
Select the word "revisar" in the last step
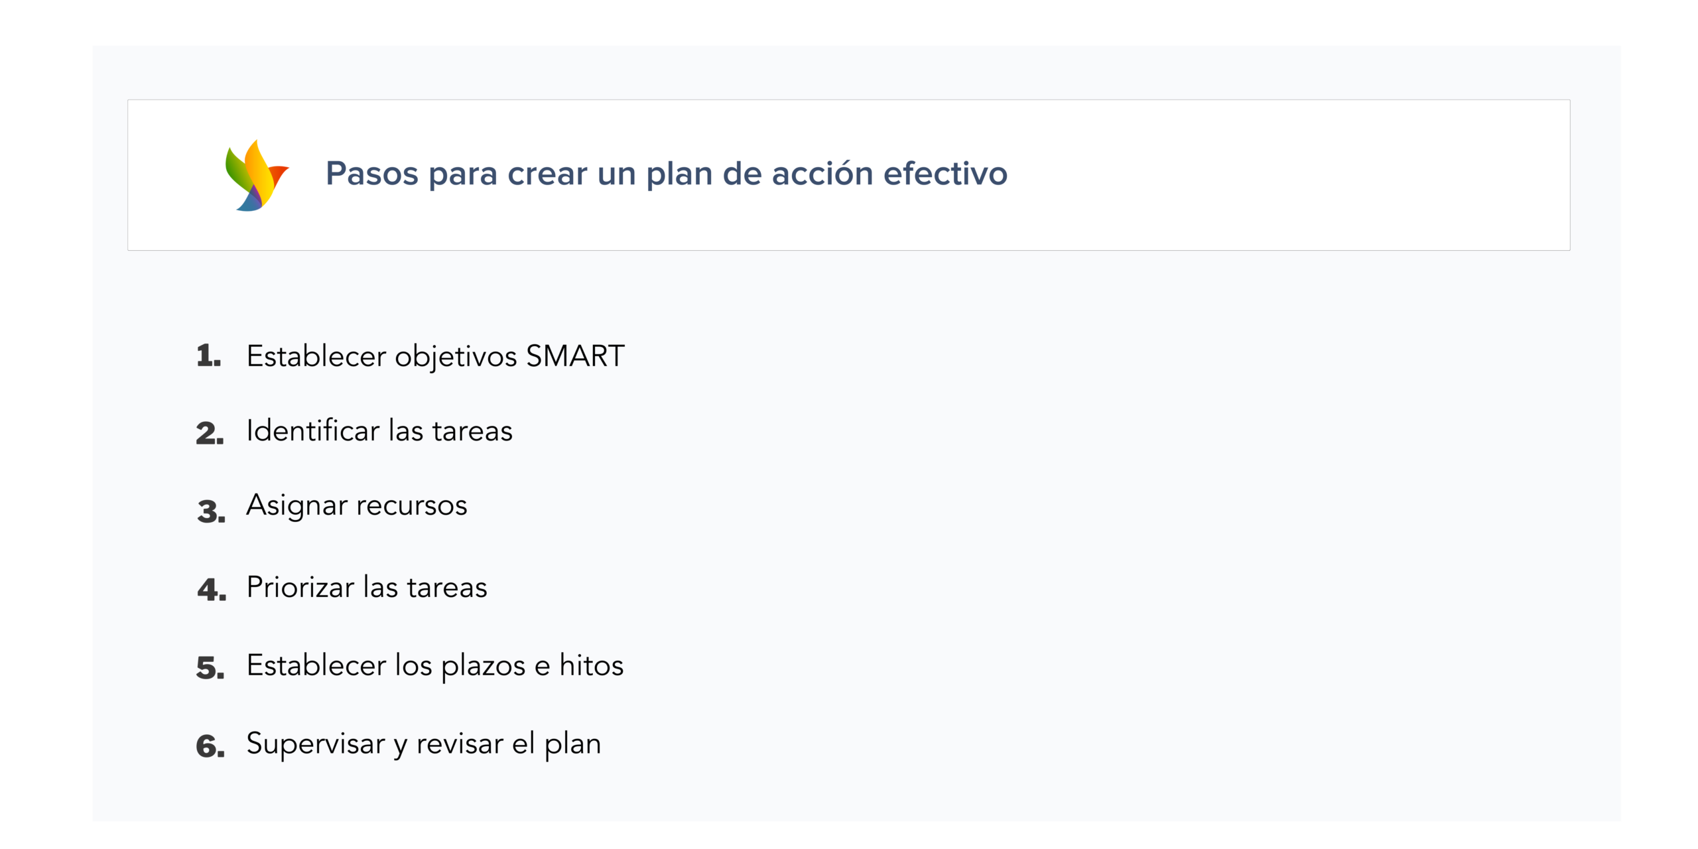460,744
